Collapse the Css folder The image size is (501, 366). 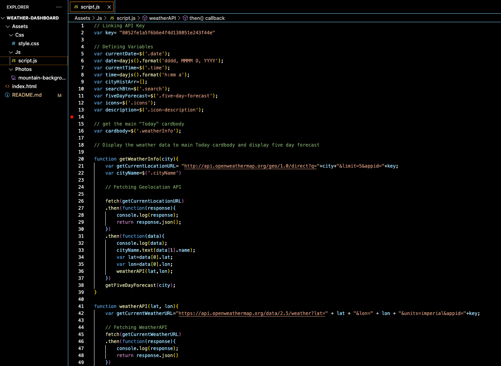point(11,35)
